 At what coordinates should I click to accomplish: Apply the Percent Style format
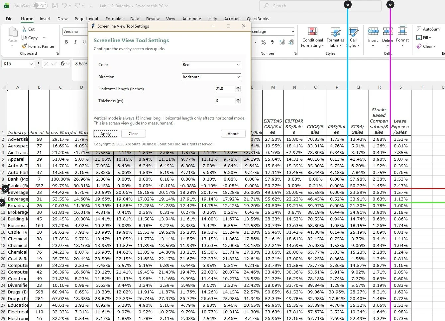(263, 42)
